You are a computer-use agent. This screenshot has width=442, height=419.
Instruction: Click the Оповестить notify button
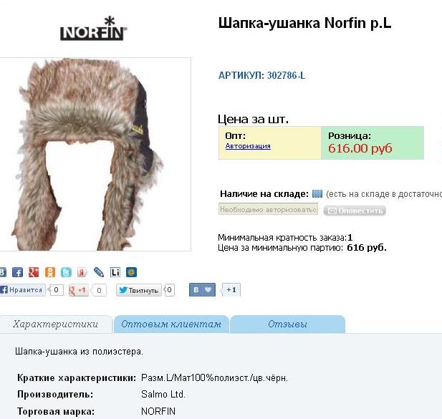tap(355, 211)
